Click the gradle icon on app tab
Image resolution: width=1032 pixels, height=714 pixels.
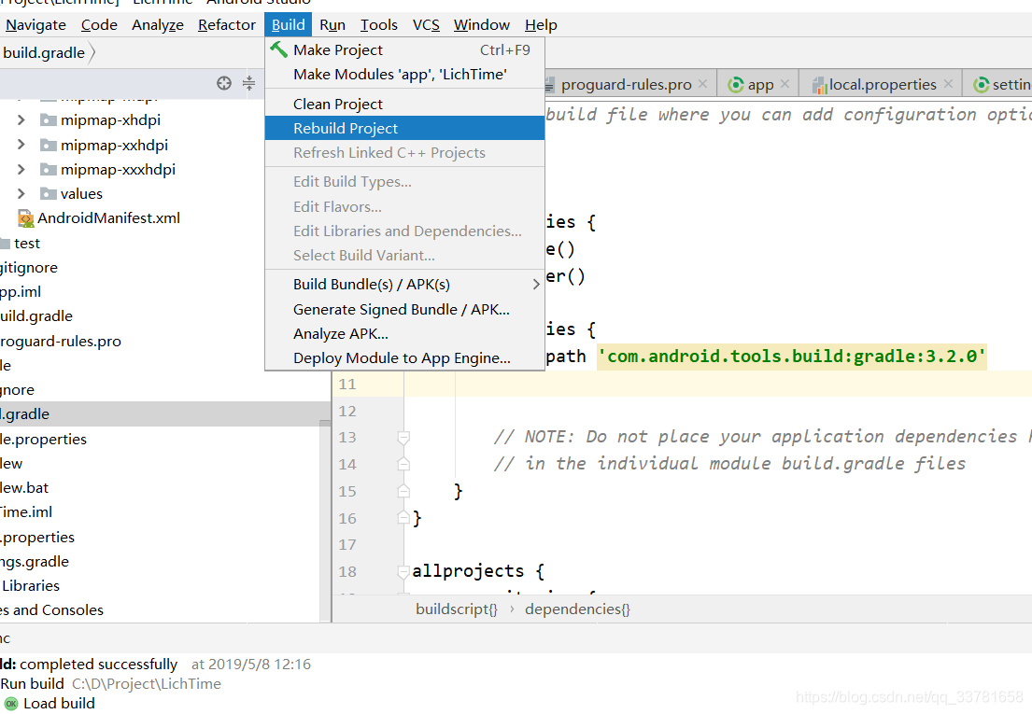(x=736, y=85)
